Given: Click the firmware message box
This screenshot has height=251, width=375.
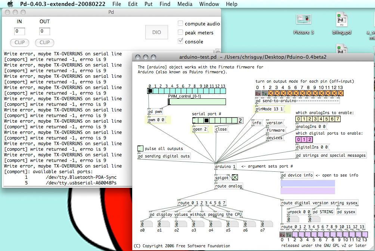Looking at the screenshot, I should [275, 130].
